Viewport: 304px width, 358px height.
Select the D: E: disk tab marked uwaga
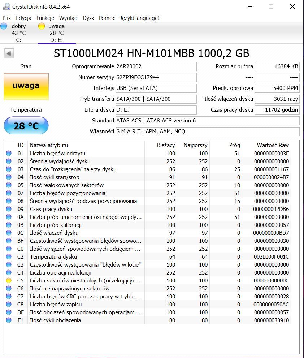coord(57,33)
